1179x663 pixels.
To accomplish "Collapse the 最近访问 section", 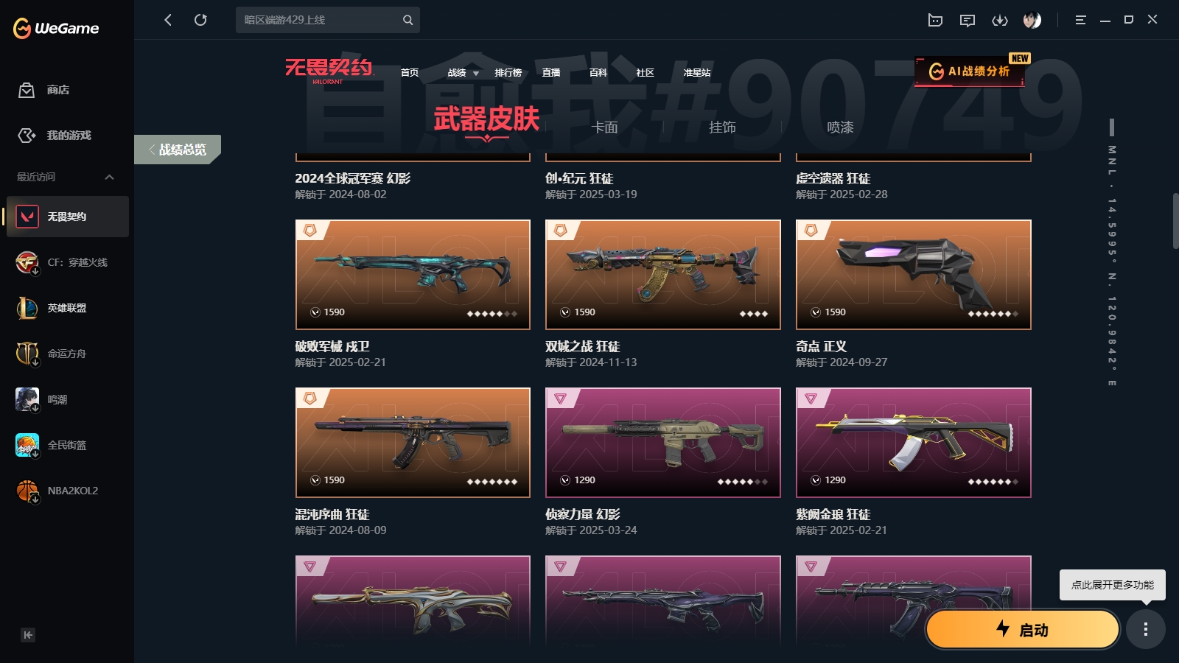I will coord(109,177).
